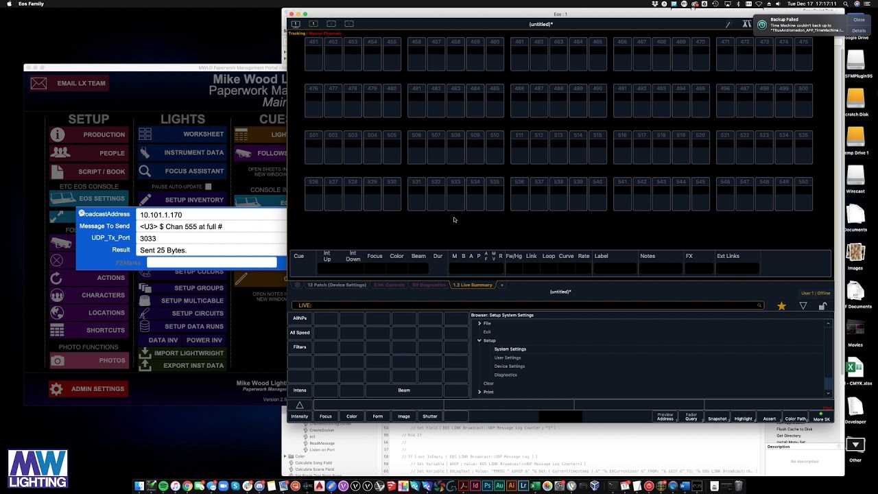Switch to 99 Diagnostics tab
This screenshot has width=878, height=494.
429,285
